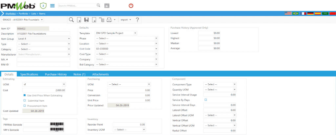Enable the Submittal Item checkbox
The height and width of the screenshot is (135, 336).
pyautogui.click(x=25, y=101)
